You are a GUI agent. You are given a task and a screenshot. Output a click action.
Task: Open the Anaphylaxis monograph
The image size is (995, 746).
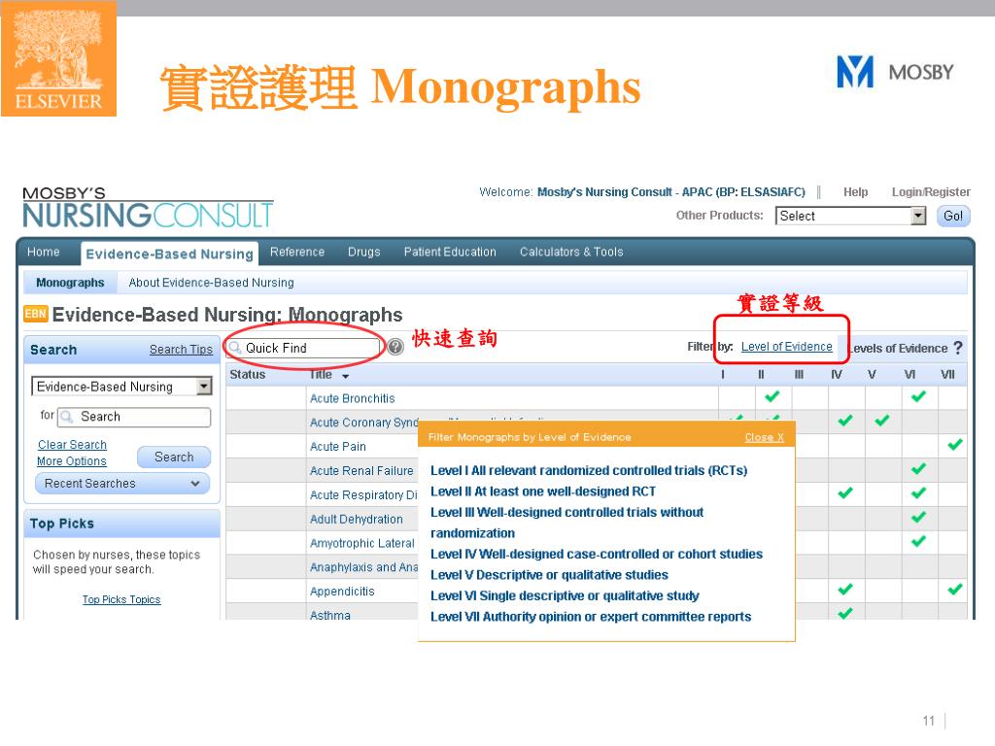click(x=363, y=567)
